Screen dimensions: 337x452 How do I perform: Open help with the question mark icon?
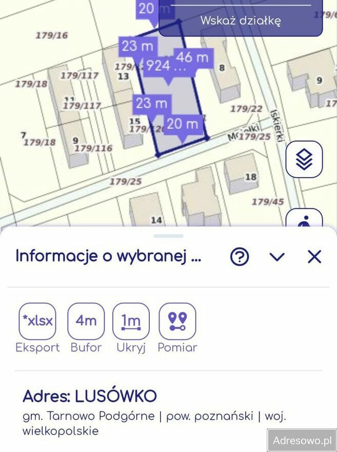pyautogui.click(x=240, y=256)
